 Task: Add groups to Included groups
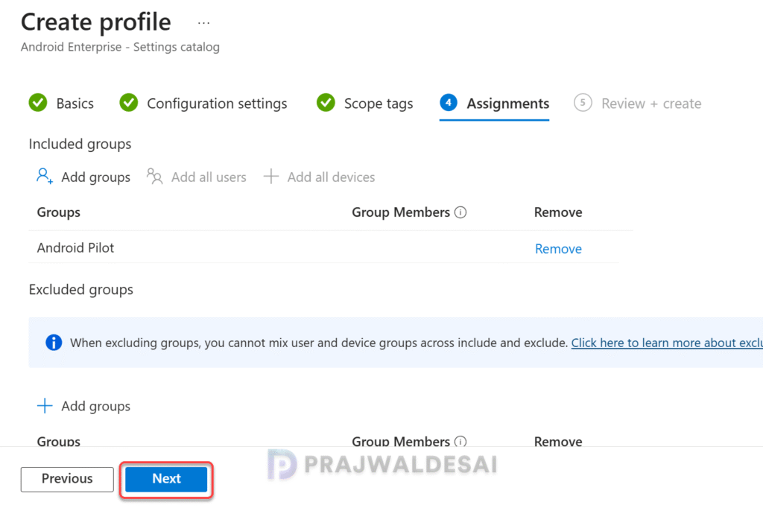83,177
